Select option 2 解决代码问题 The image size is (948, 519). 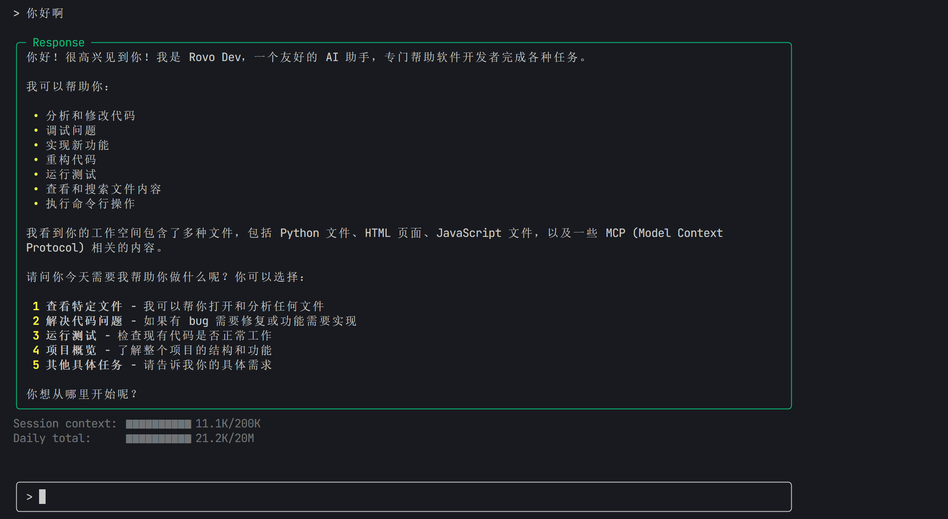click(x=83, y=321)
